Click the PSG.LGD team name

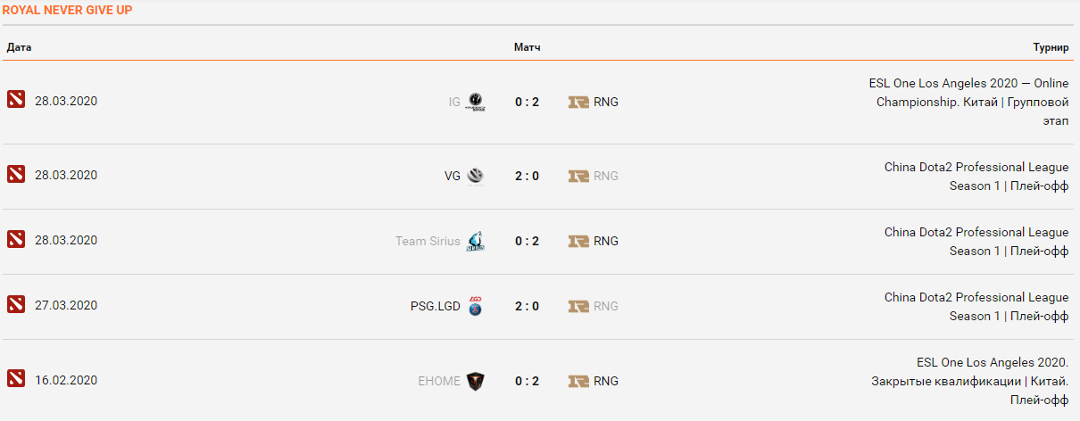pyautogui.click(x=436, y=306)
